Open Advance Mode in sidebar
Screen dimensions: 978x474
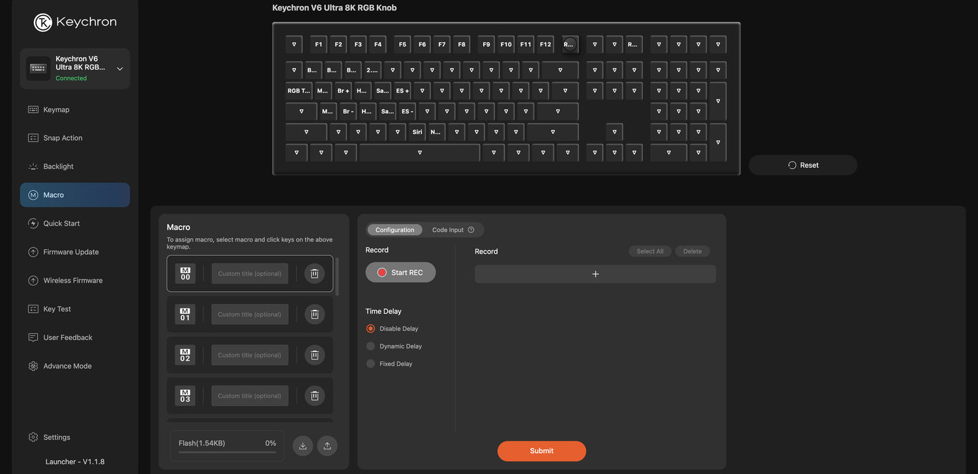coord(67,366)
